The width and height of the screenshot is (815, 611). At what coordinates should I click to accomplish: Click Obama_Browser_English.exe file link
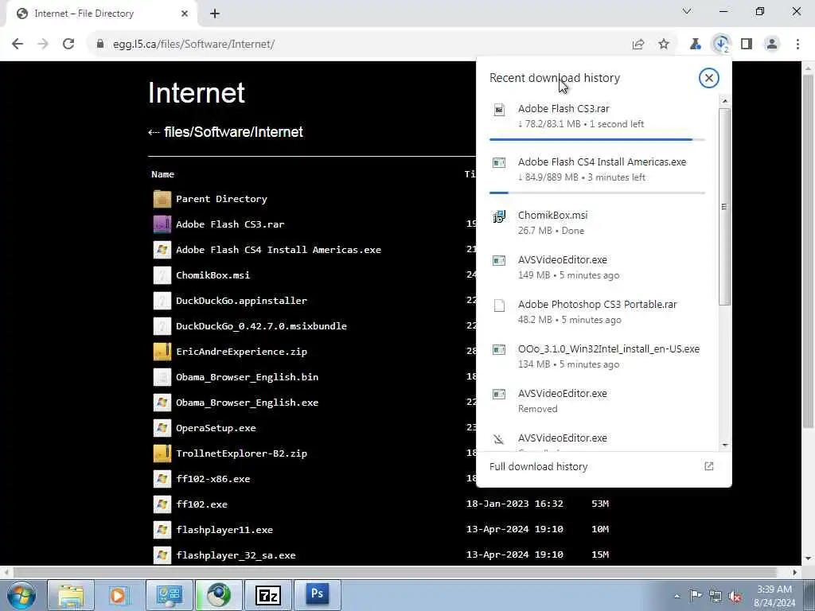tap(247, 403)
